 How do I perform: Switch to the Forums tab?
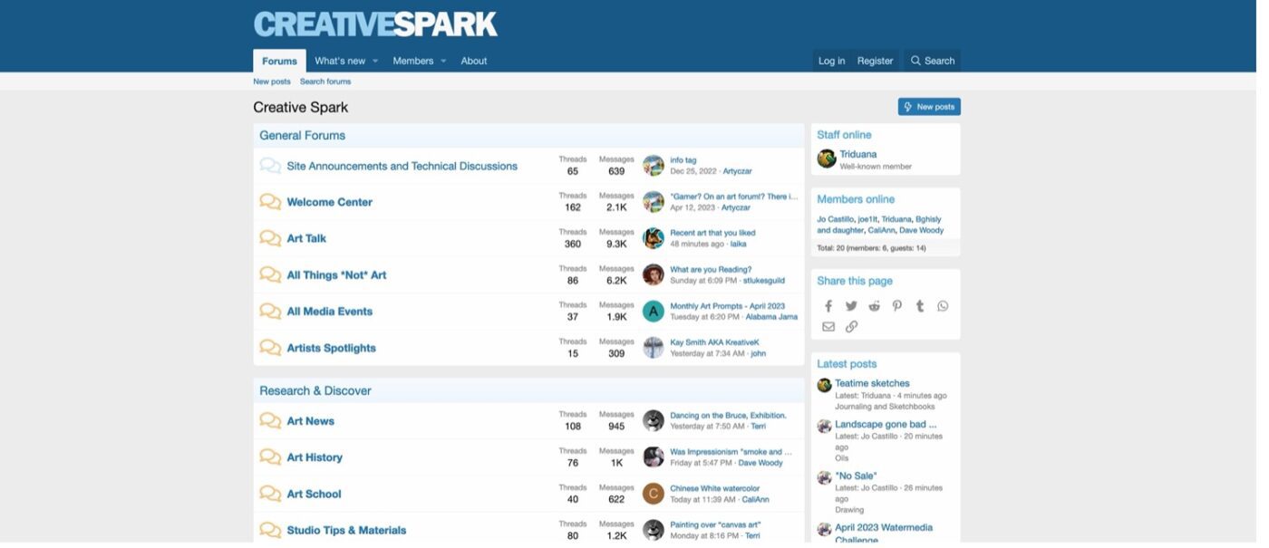click(x=279, y=61)
